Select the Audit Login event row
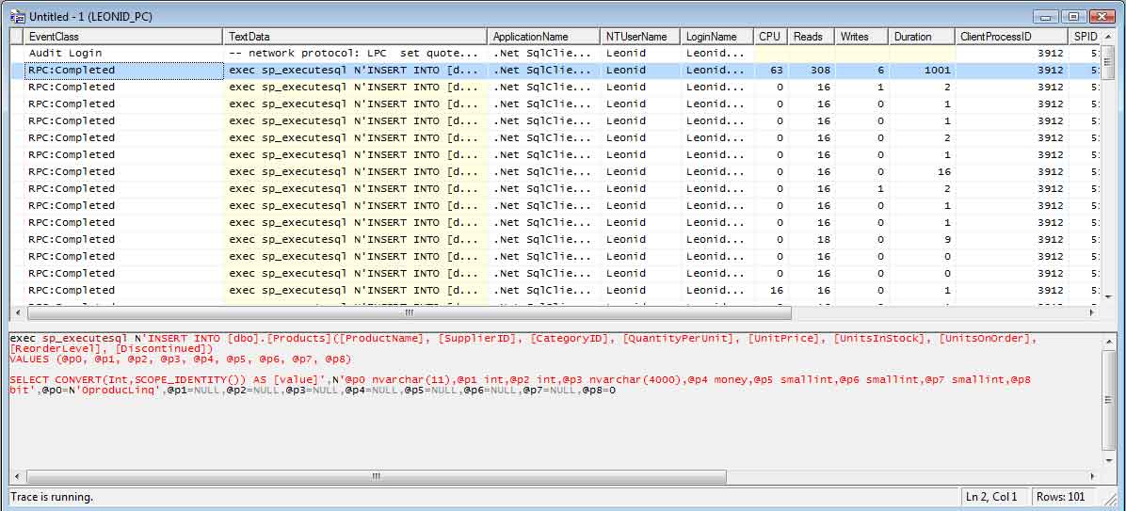The width and height of the screenshot is (1126, 511). click(x=555, y=53)
